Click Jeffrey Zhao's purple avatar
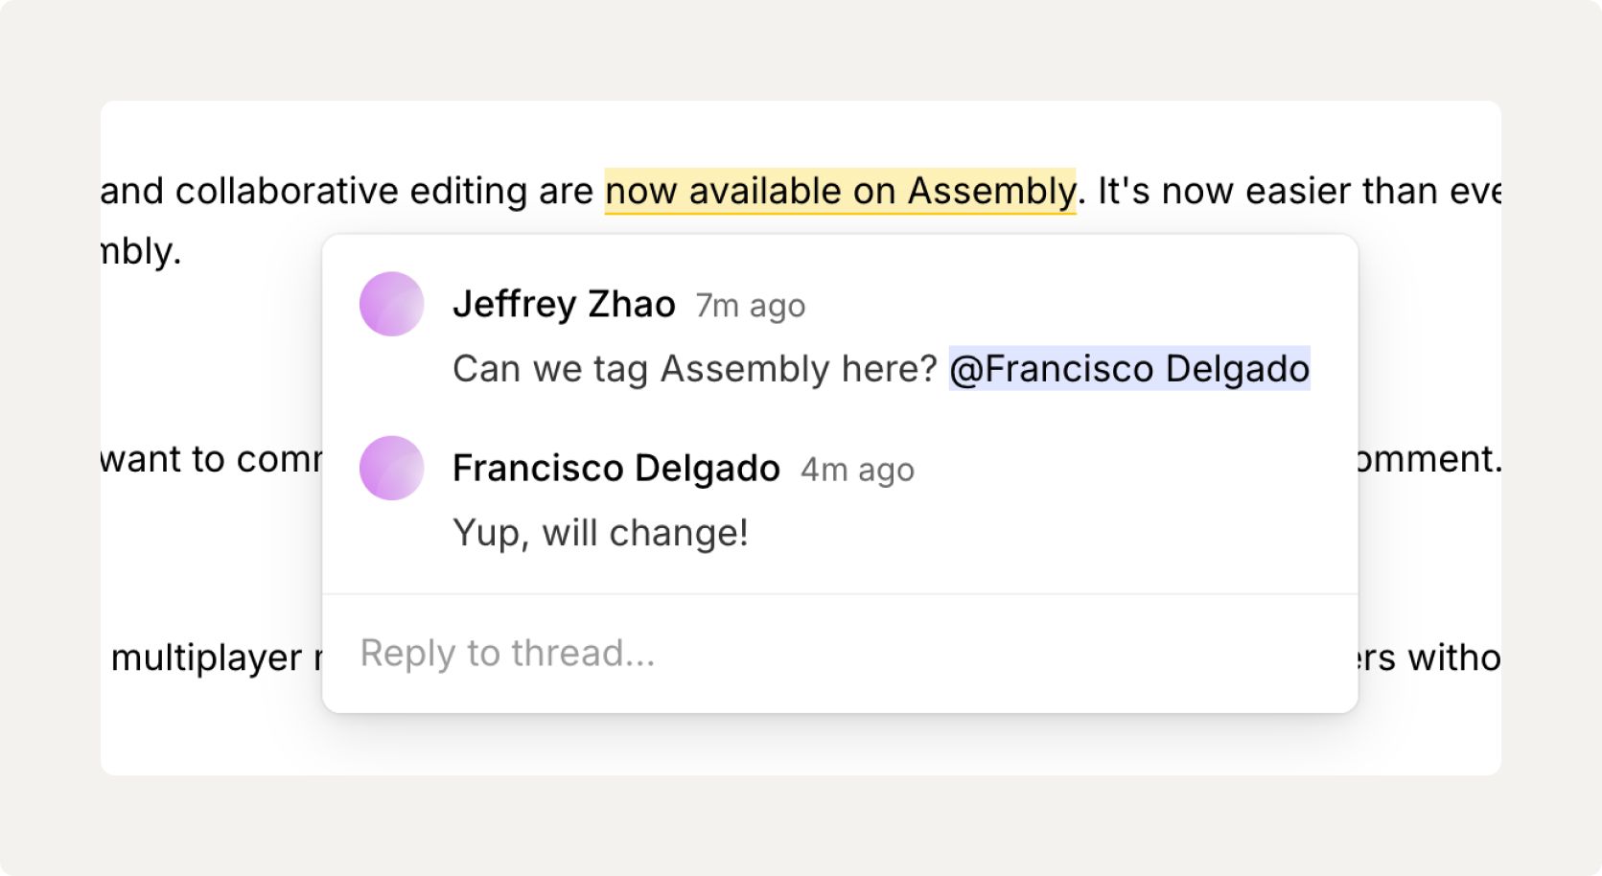Viewport: 1602px width, 876px height. [391, 304]
